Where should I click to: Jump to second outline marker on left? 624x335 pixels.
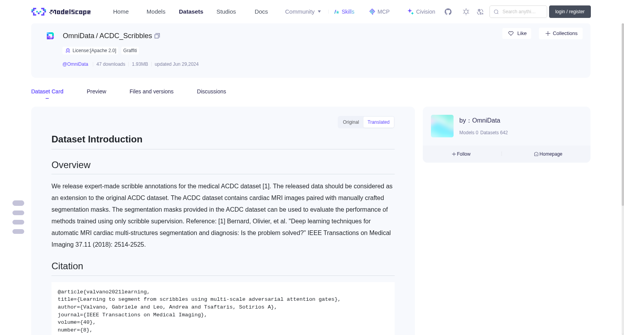pos(18,213)
